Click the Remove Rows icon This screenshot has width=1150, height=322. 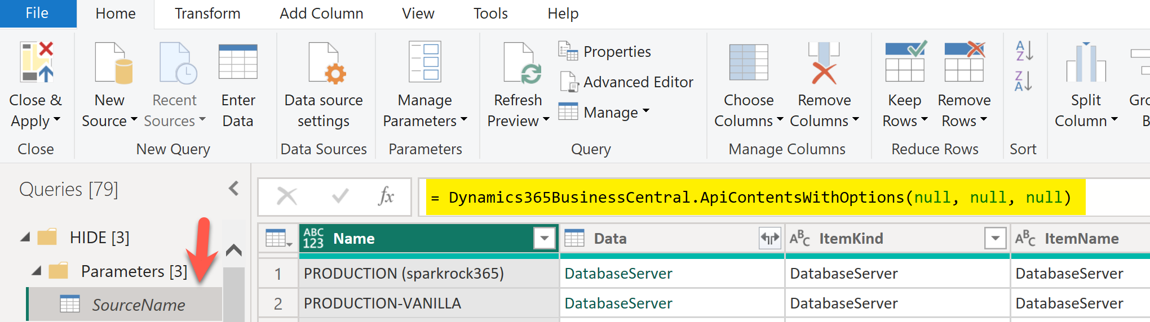click(965, 61)
